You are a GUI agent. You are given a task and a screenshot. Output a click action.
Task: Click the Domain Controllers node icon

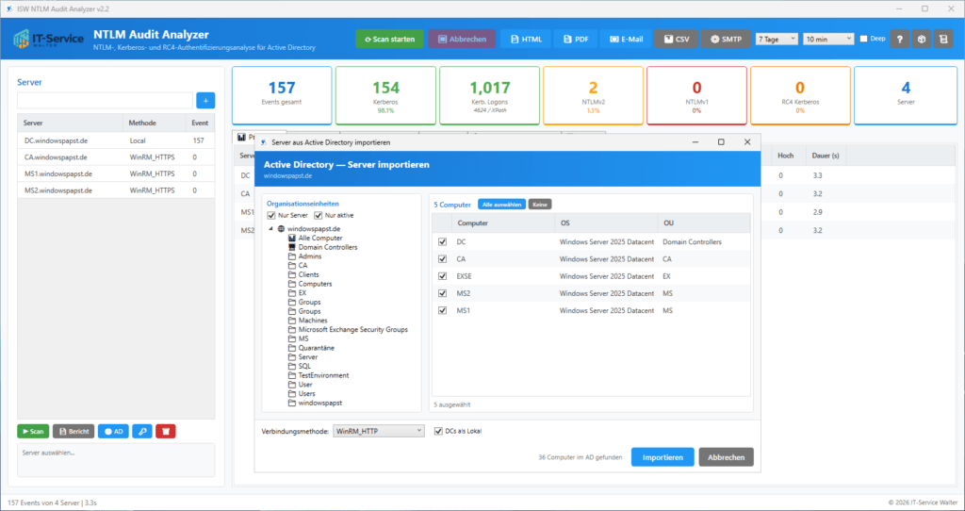(x=292, y=247)
